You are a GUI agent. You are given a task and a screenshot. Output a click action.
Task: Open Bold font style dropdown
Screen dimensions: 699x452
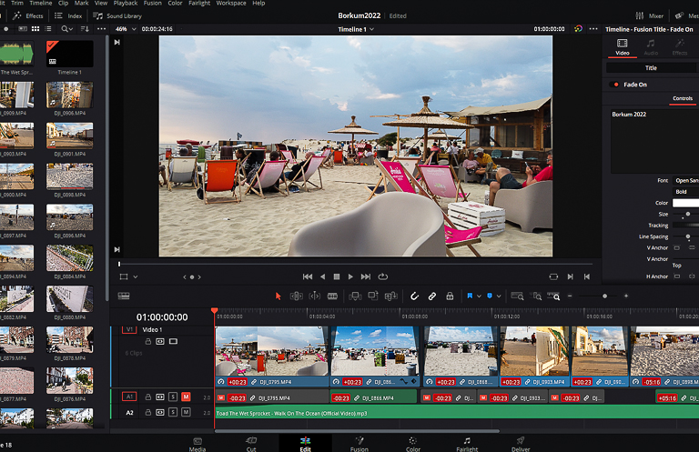[685, 192]
